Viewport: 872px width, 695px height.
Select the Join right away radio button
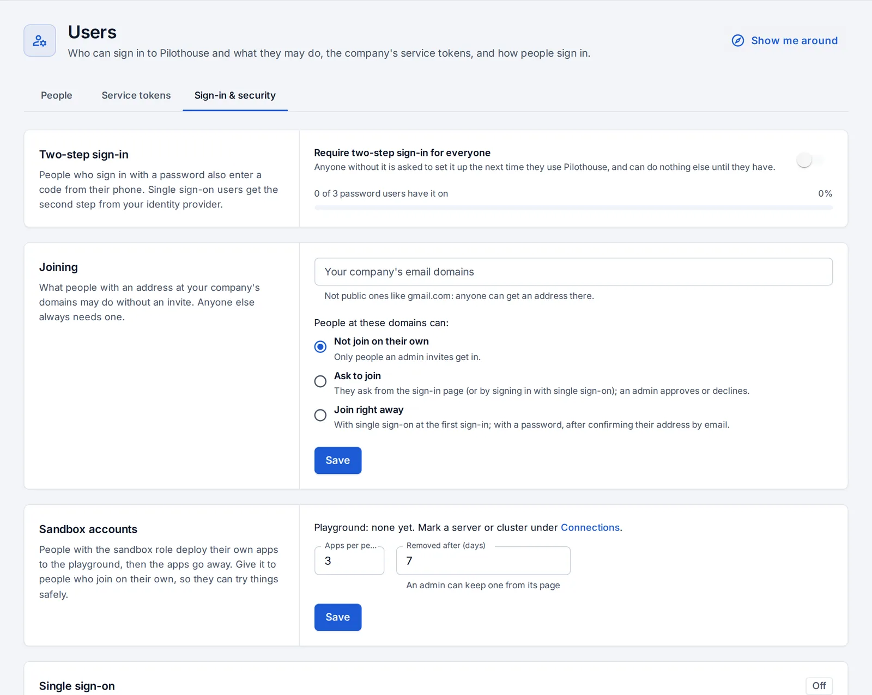(320, 415)
